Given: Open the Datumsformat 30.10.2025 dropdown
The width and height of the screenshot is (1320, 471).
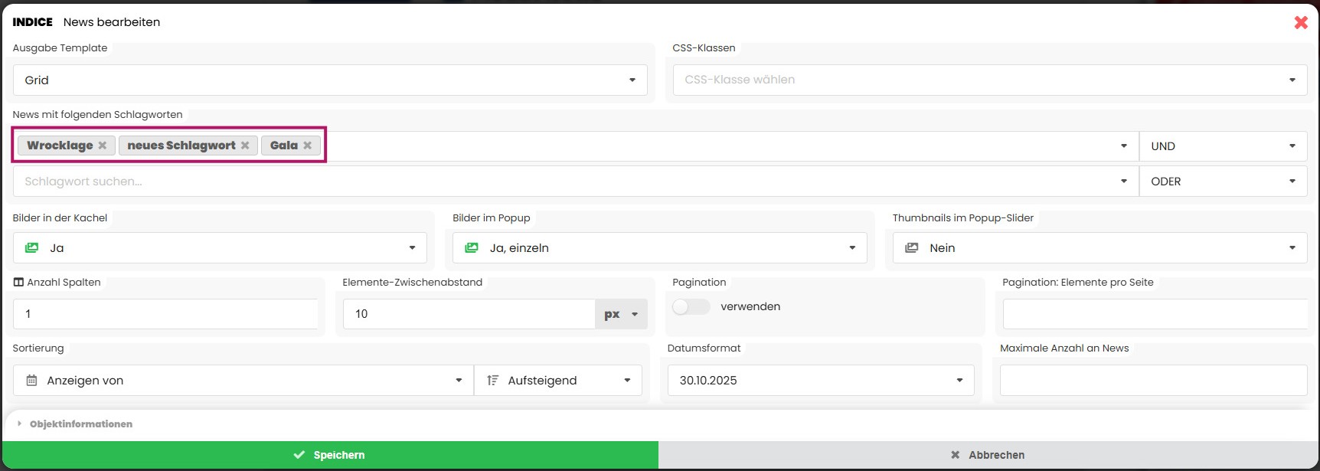Looking at the screenshot, I should click(x=820, y=381).
